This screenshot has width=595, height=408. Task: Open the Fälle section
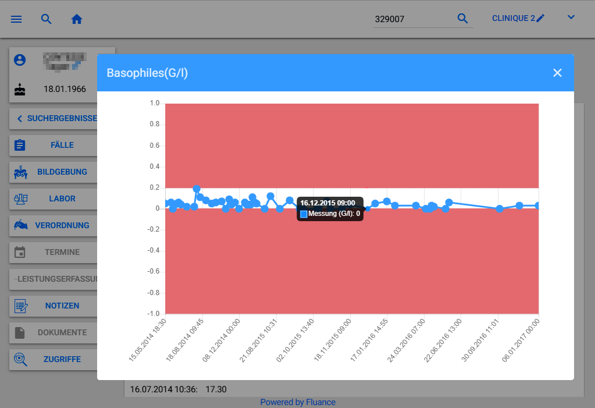[62, 145]
